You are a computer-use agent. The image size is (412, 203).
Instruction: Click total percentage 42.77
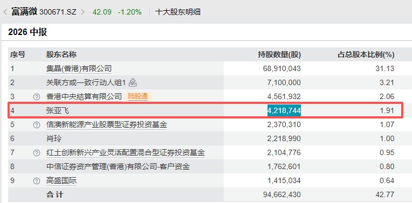(385, 194)
